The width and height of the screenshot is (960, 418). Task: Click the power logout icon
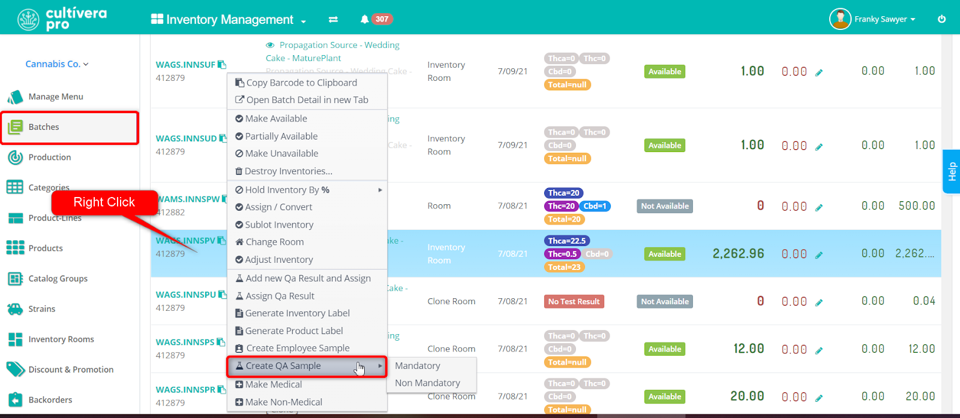coord(942,19)
